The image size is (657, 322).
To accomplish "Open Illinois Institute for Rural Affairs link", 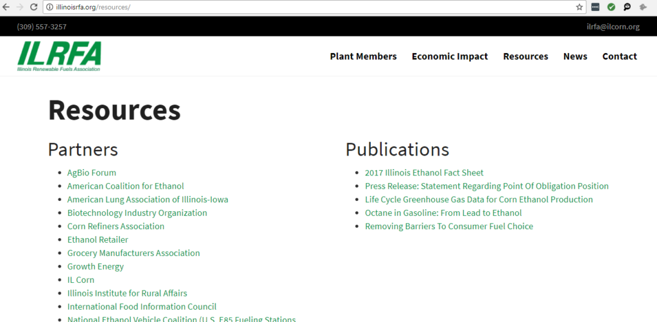I will [x=128, y=293].
